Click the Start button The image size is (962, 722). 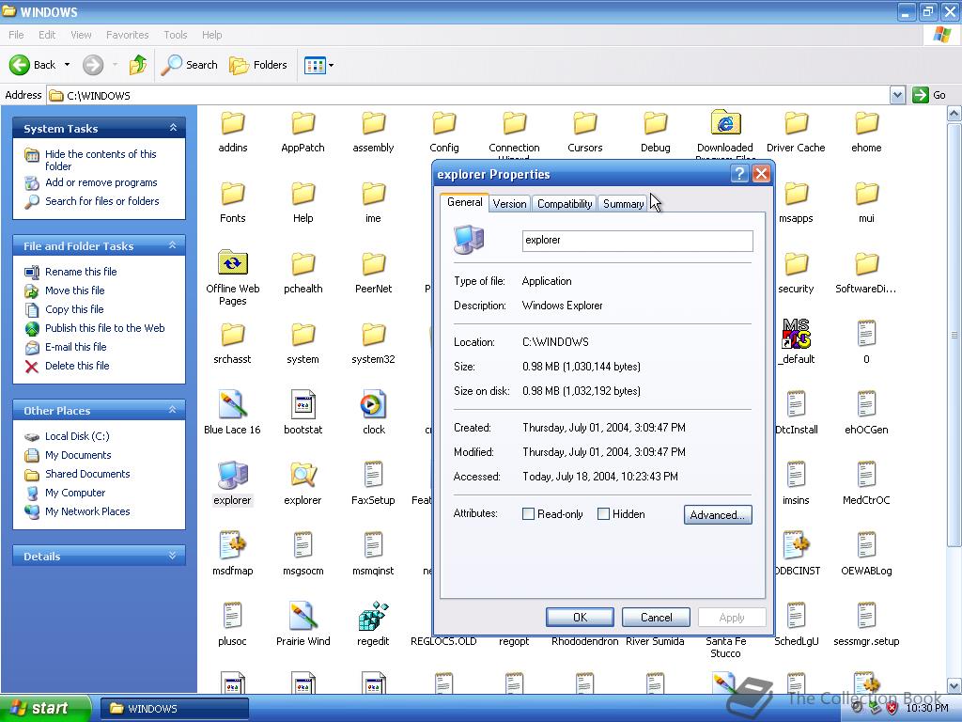coord(45,708)
